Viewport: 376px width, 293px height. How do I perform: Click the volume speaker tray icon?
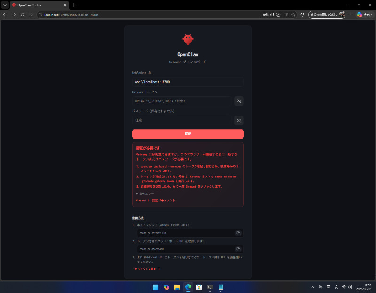350,287
